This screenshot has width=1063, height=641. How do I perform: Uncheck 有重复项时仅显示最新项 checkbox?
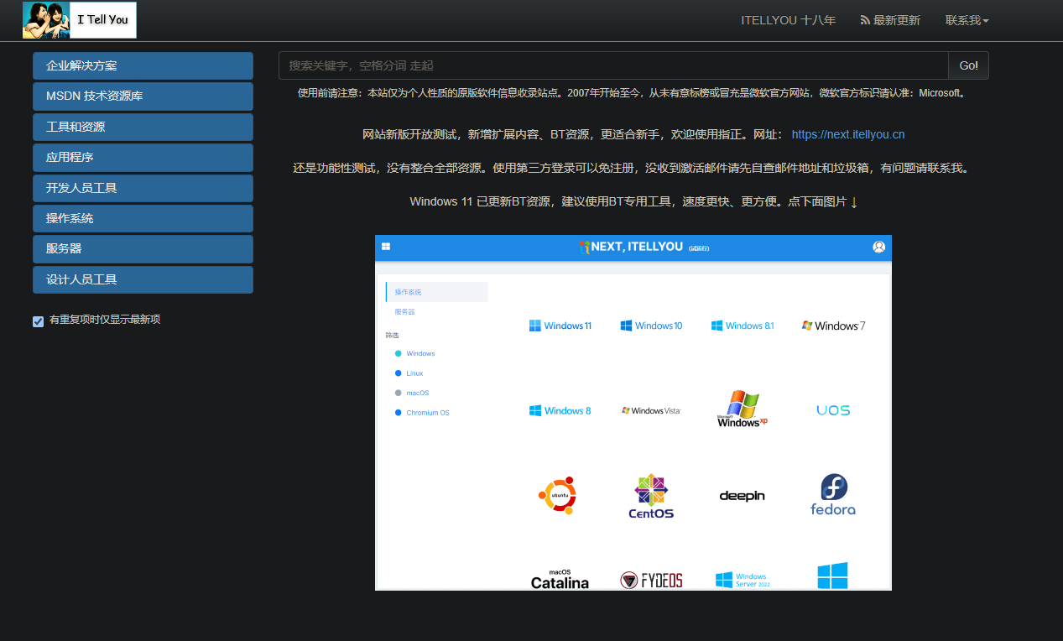[x=38, y=320]
